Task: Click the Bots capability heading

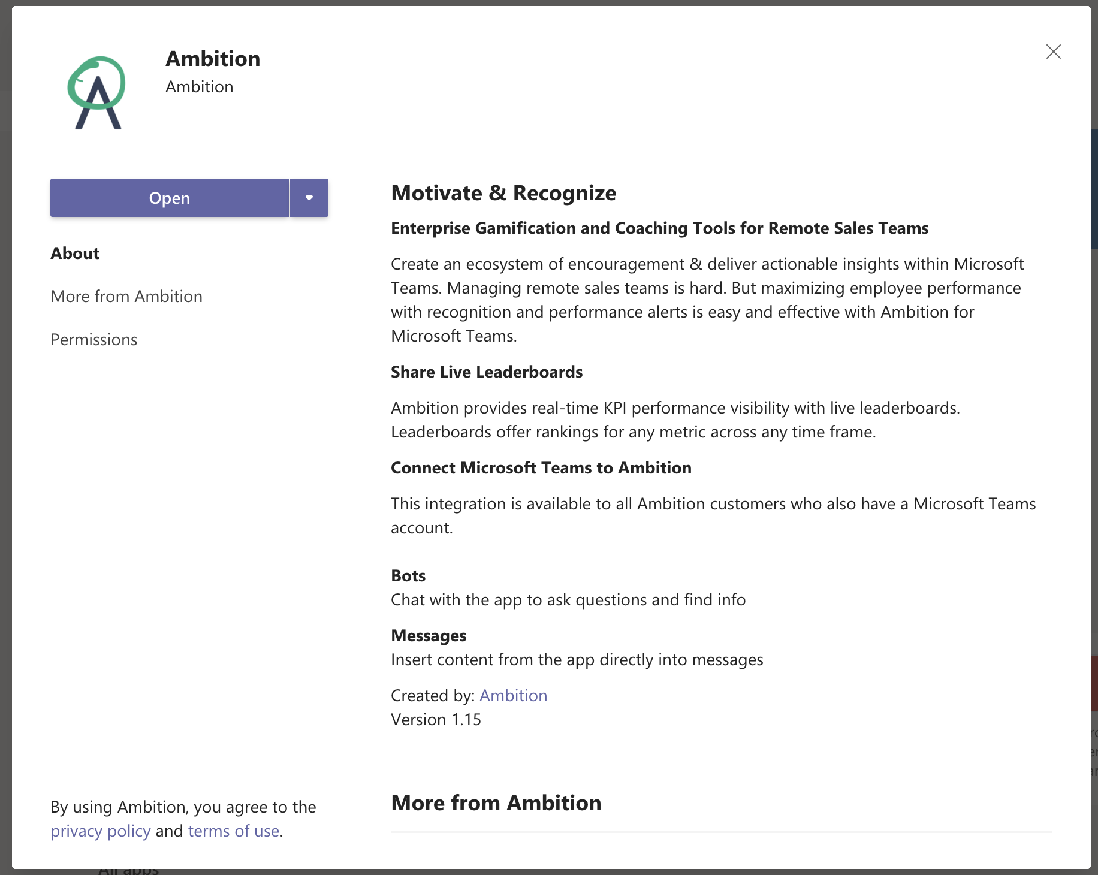Action: tap(408, 576)
